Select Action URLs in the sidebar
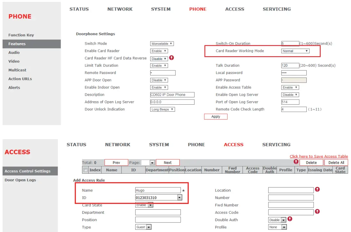The height and width of the screenshot is (232, 351). click(x=20, y=79)
